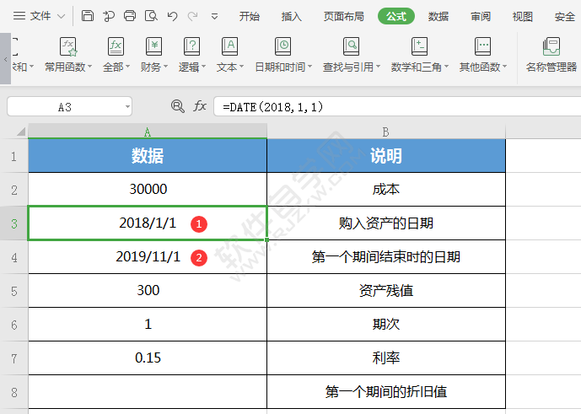Click empty cell A8
581x414 pixels.
pyautogui.click(x=148, y=392)
